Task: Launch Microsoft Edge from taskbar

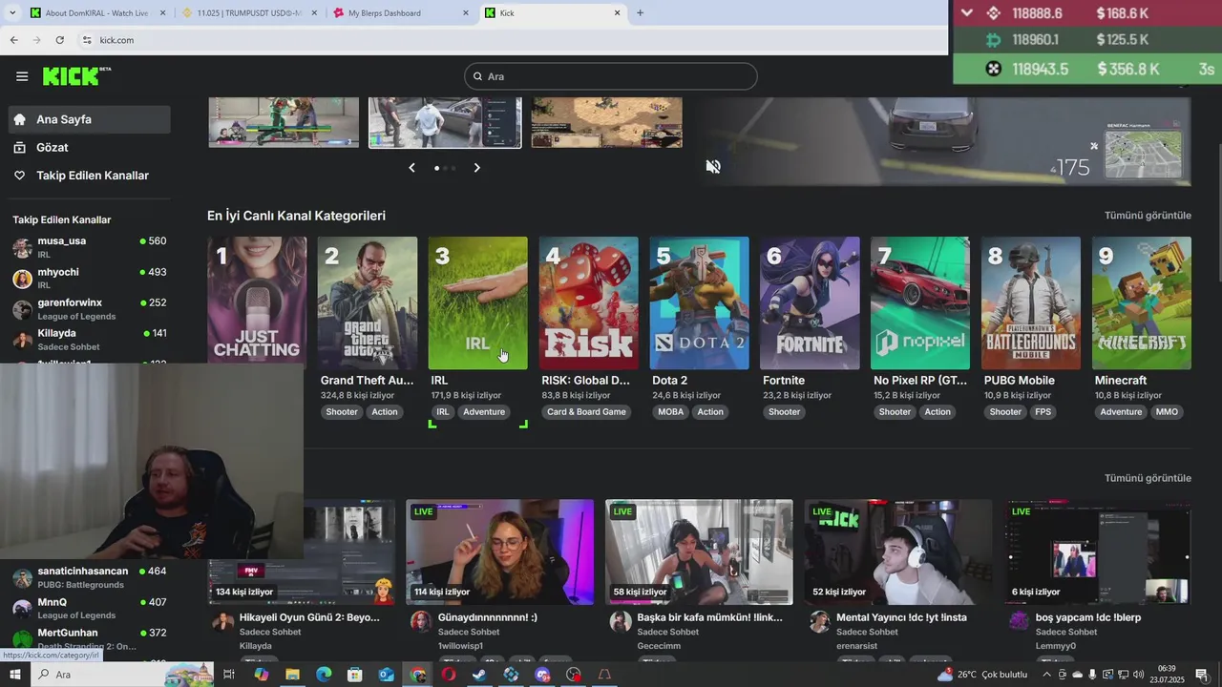Action: (324, 675)
